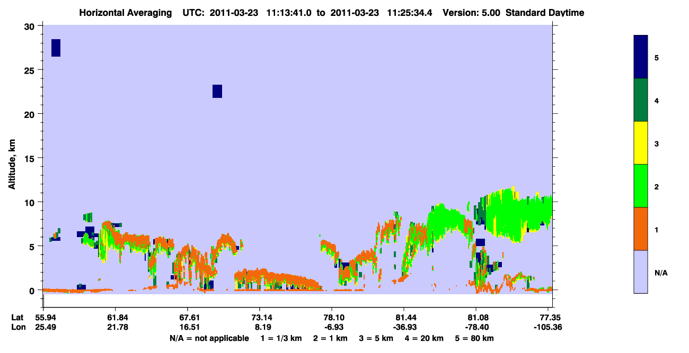Image resolution: width=689 pixels, height=353 pixels.
Task: Click longitude value -78.40
Action: tap(476, 327)
